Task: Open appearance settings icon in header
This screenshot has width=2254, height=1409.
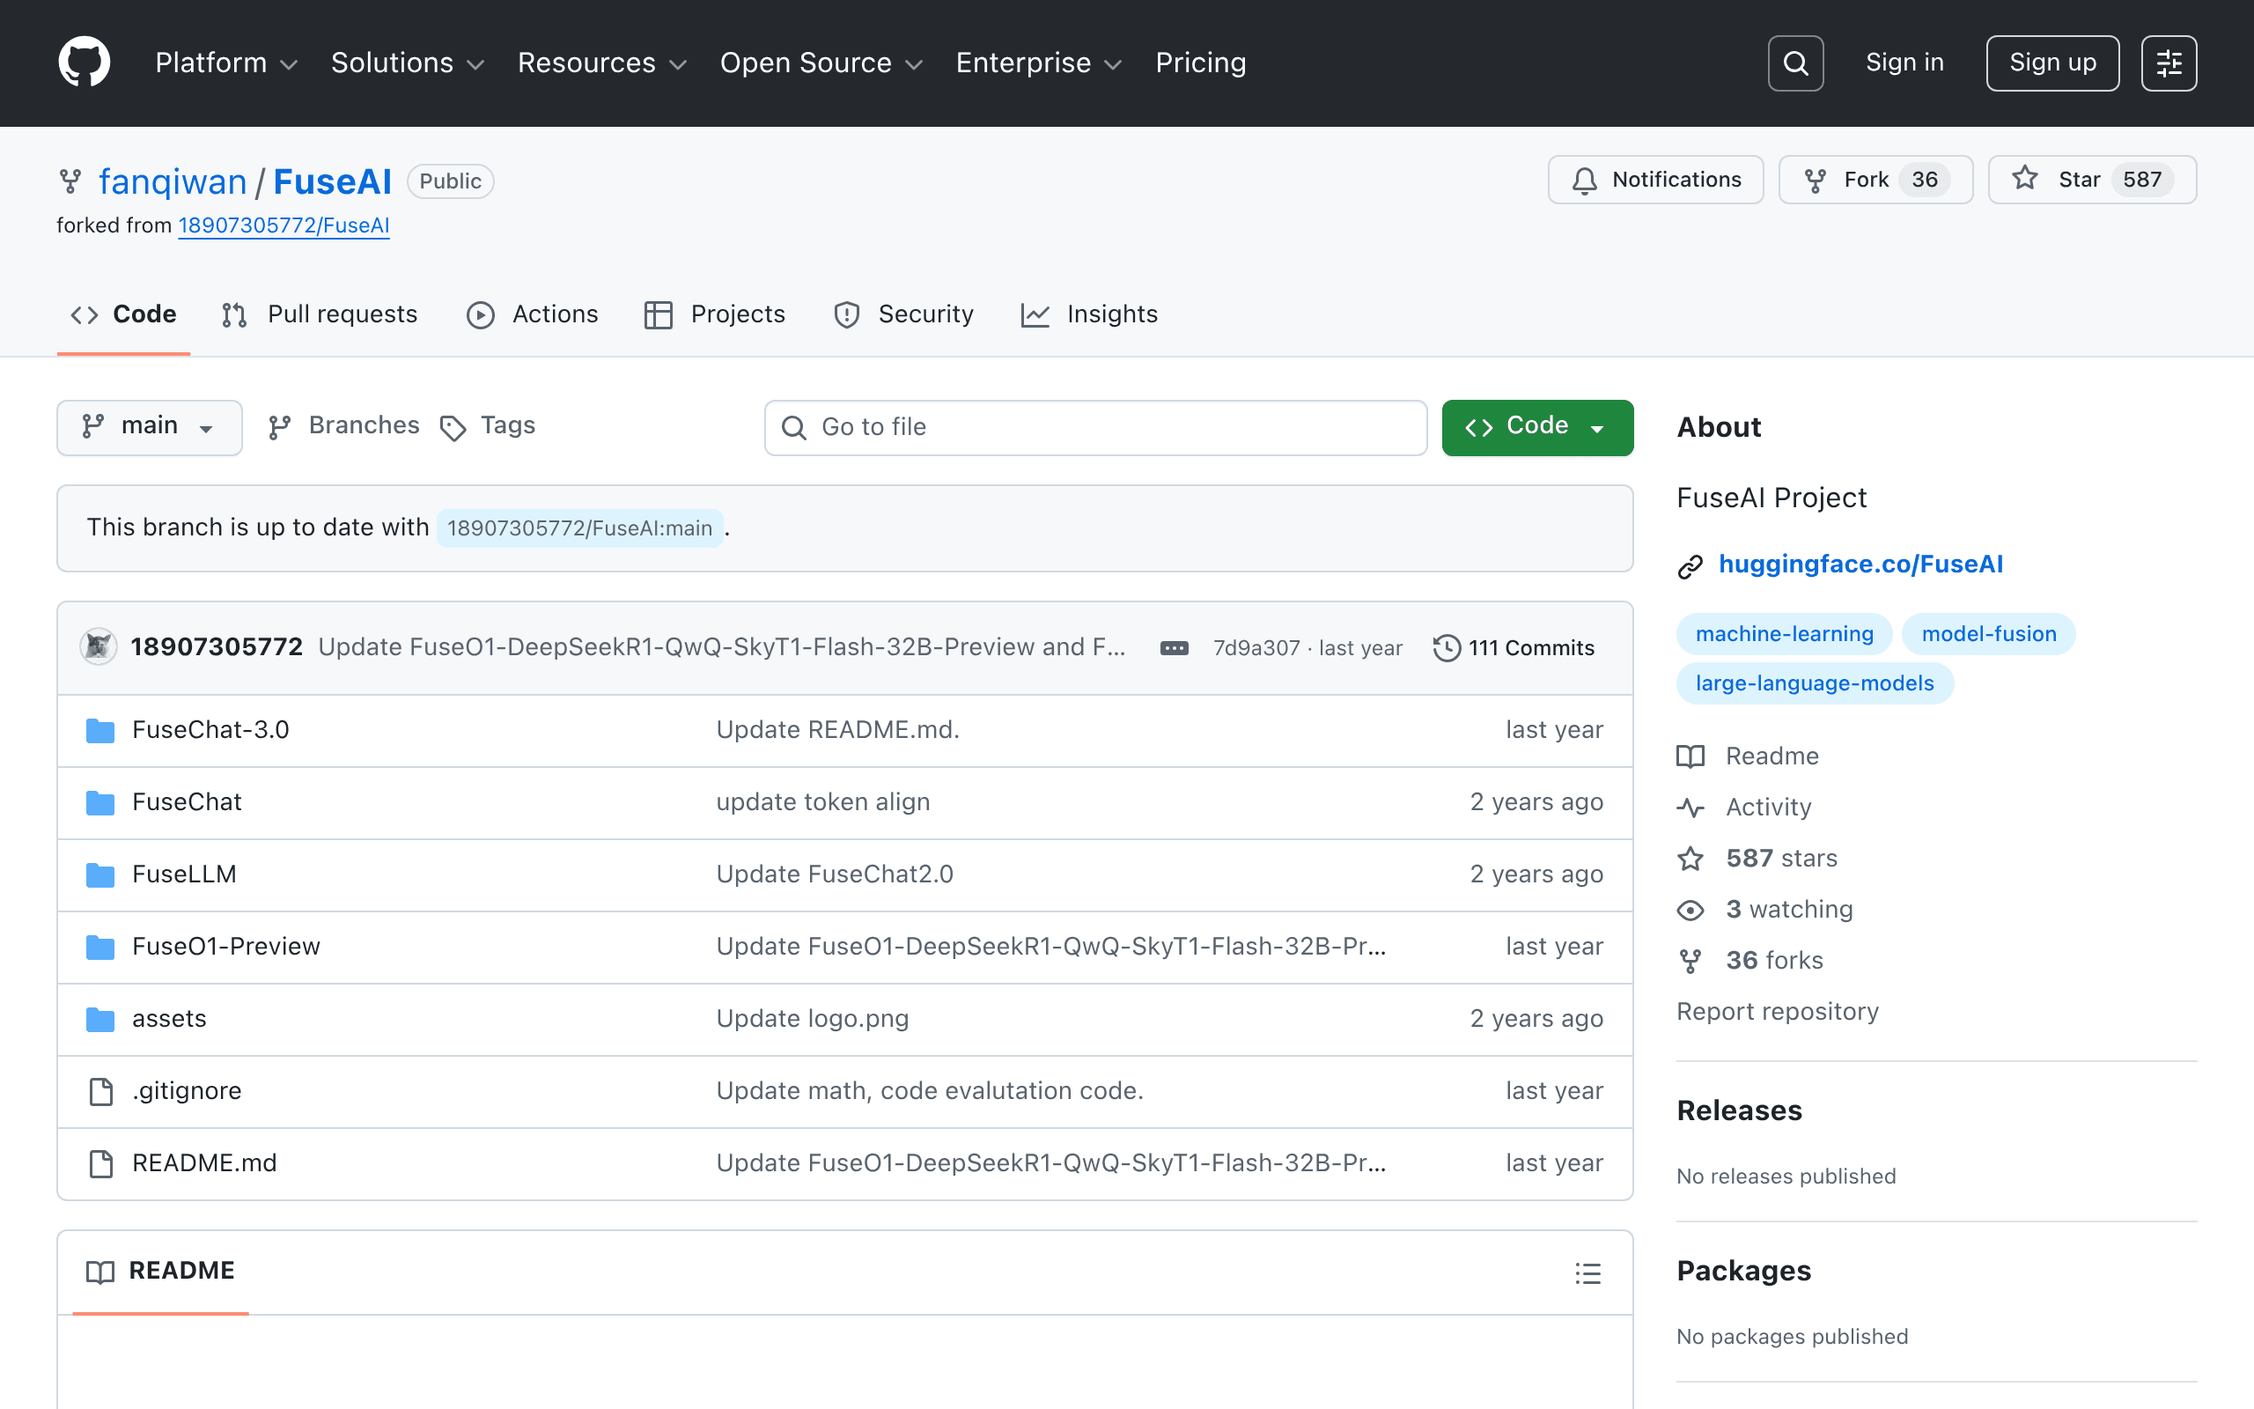Action: pyautogui.click(x=2169, y=63)
